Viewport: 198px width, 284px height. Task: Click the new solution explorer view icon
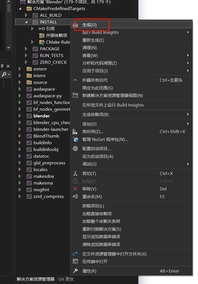click(x=75, y=95)
